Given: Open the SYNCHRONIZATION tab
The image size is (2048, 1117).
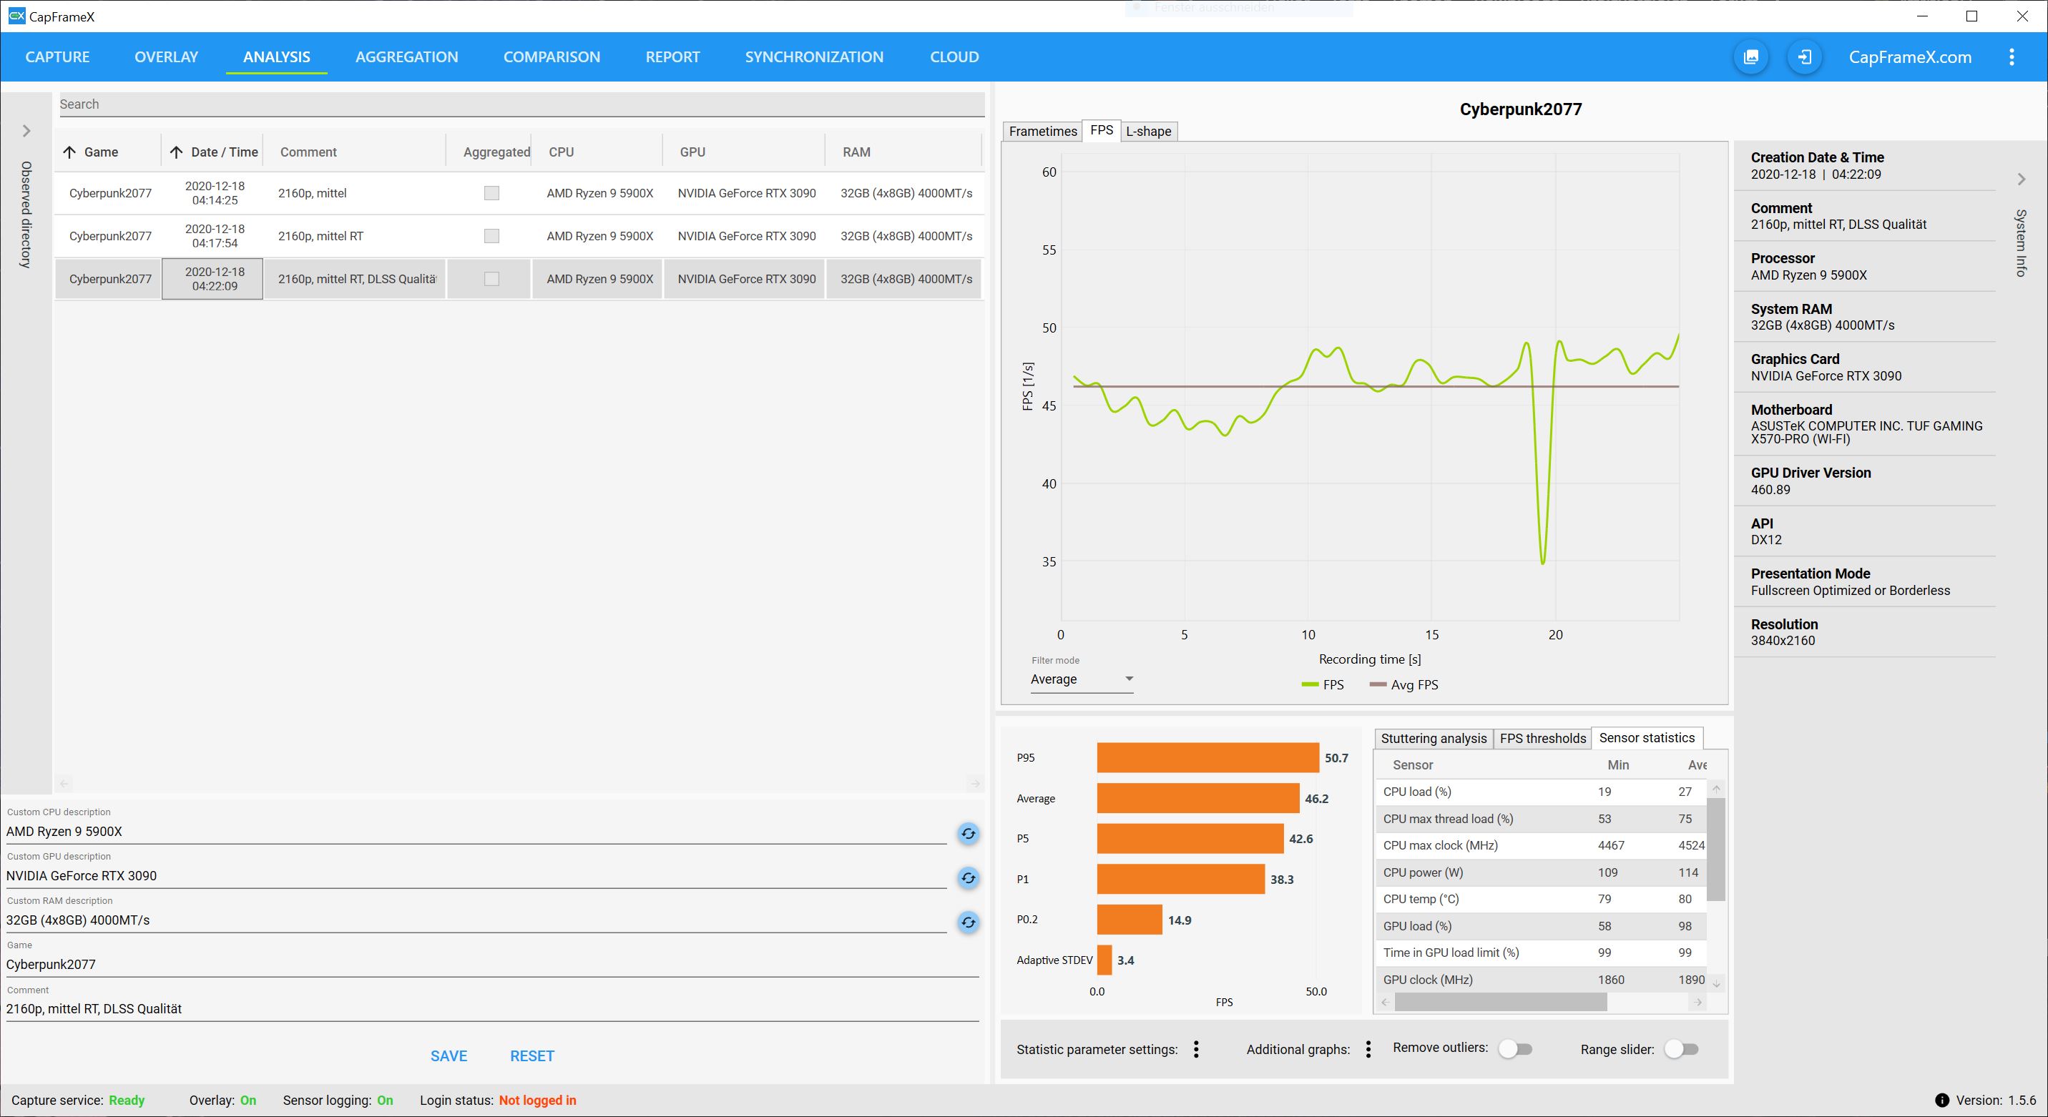Looking at the screenshot, I should coord(814,57).
